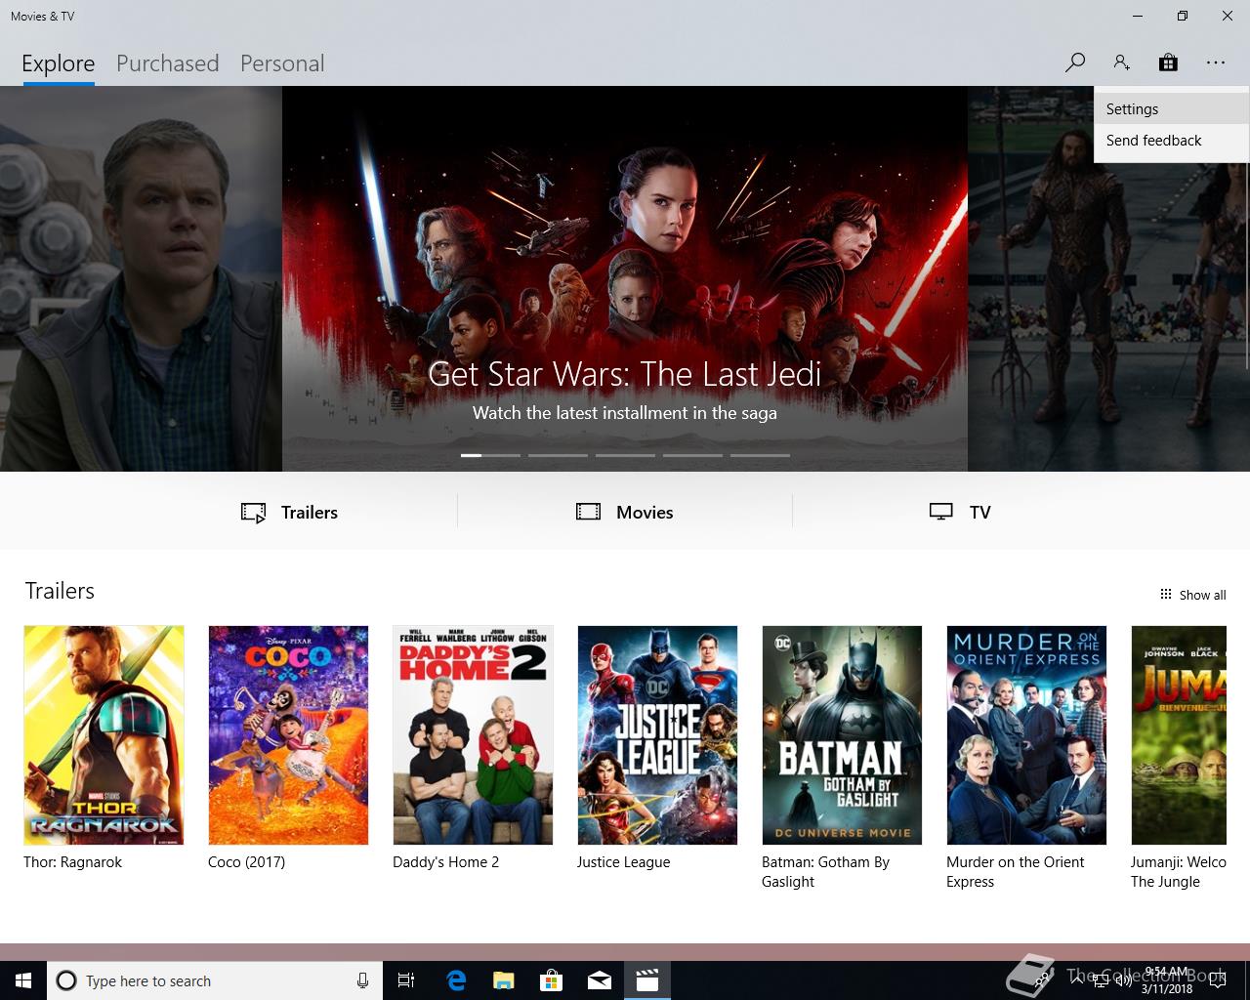This screenshot has width=1250, height=1000.
Task: Jump to second carousel page indicator
Action: click(x=558, y=455)
